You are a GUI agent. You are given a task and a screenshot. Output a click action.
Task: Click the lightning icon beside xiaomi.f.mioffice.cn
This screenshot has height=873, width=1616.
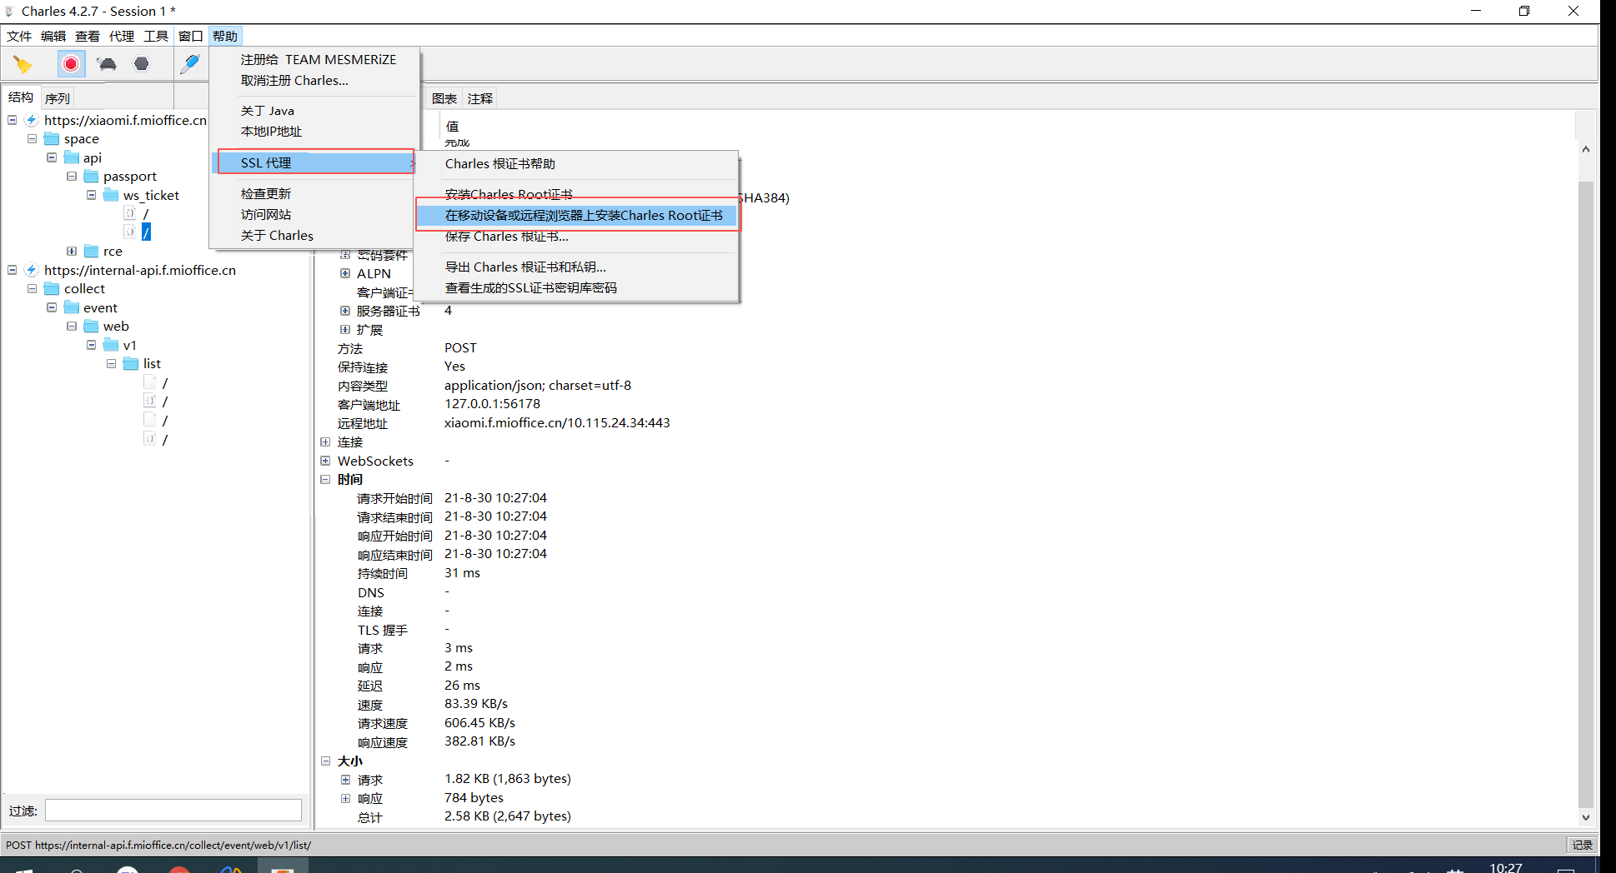[32, 120]
